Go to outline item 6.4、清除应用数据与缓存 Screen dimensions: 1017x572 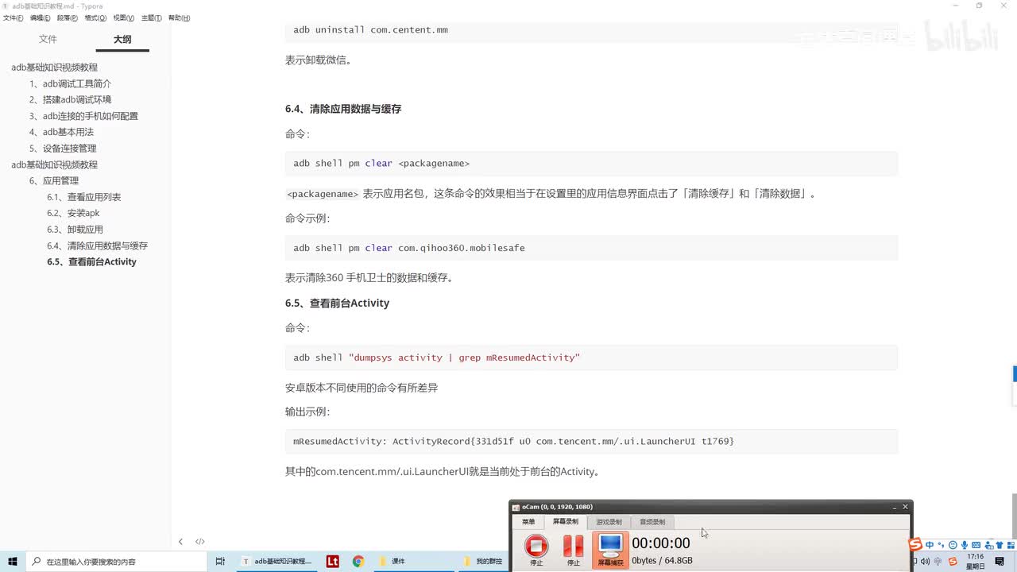tap(97, 245)
